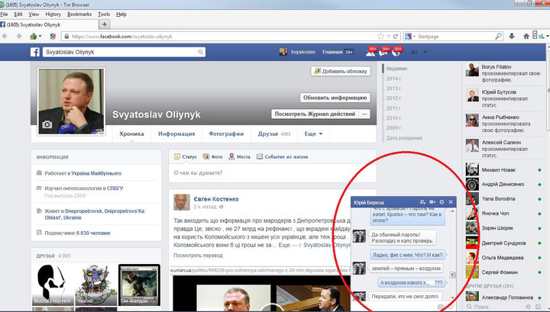Click 'Обновить информацию' button
Screen dimensions: 550x312
[335, 98]
